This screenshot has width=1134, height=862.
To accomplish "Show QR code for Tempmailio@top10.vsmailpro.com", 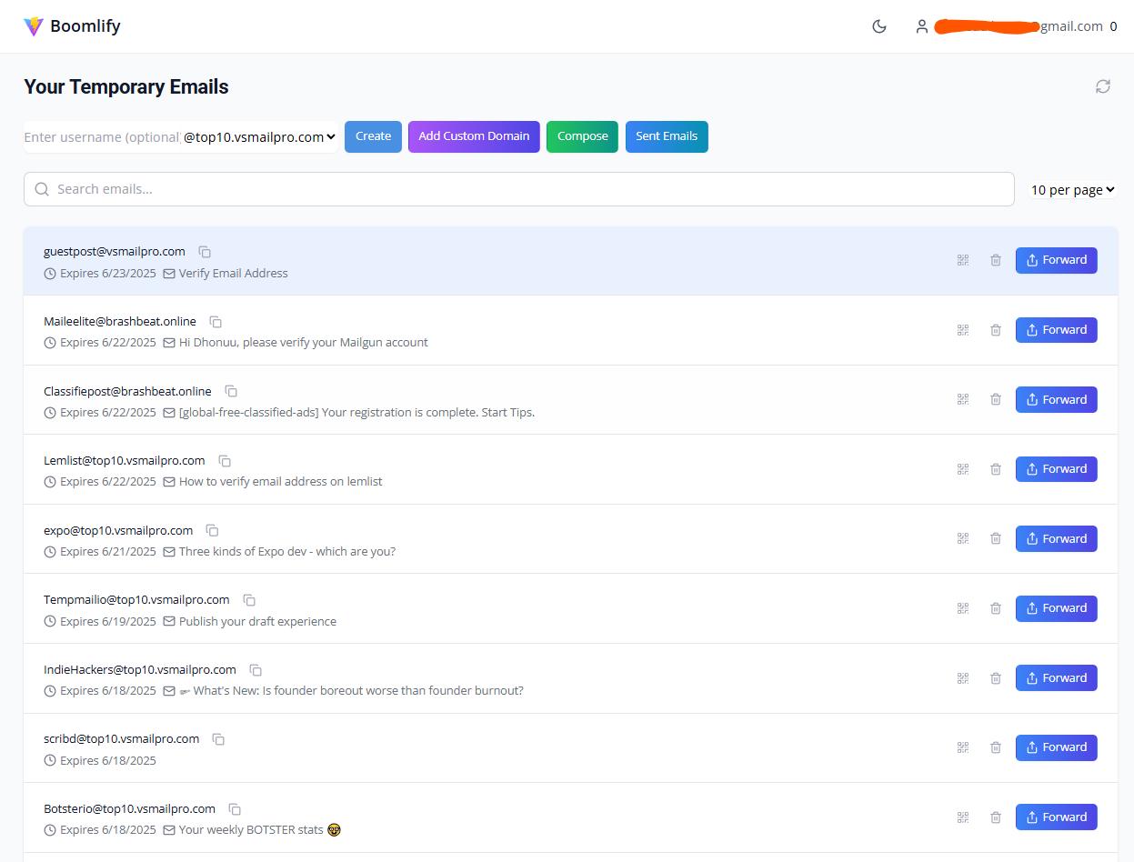I will click(x=962, y=608).
